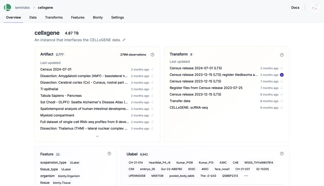Click the bionty.Organism type tag

[69, 176]
